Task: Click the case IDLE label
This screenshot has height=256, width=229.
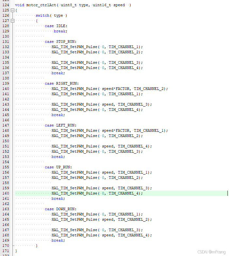Action: (x=56, y=26)
